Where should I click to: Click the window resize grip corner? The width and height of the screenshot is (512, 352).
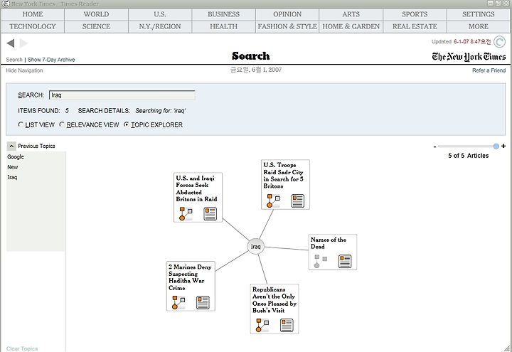(x=506, y=348)
